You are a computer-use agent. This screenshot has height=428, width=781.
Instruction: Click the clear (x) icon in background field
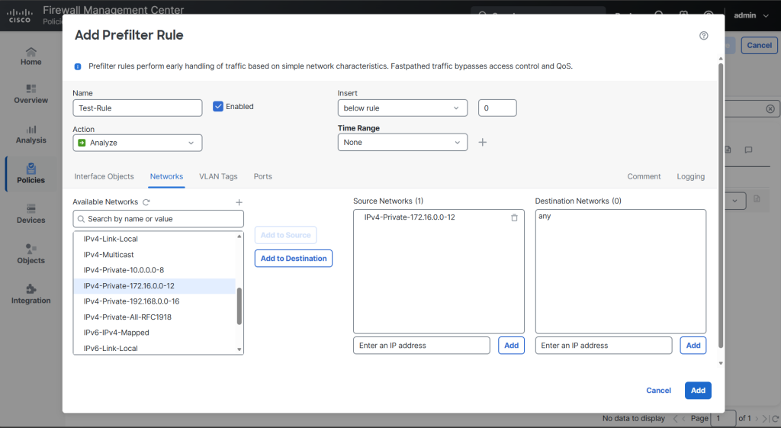[x=770, y=108]
